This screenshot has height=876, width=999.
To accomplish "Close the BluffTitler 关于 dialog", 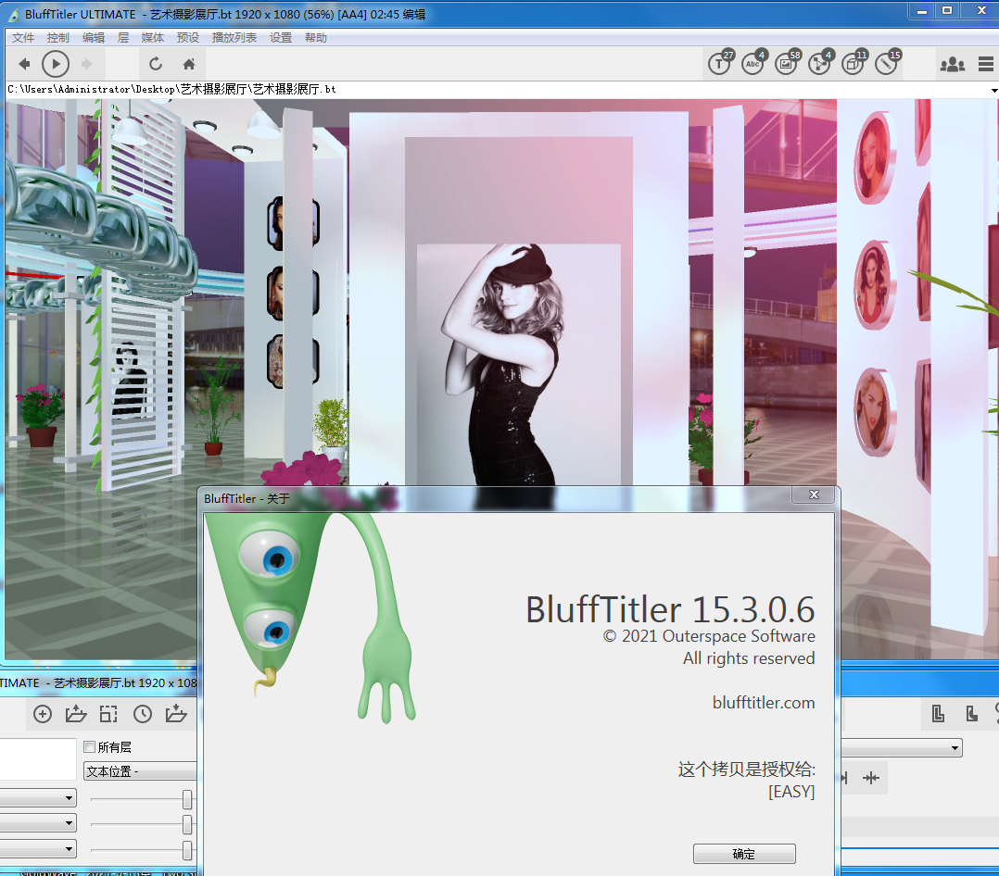I will point(814,494).
